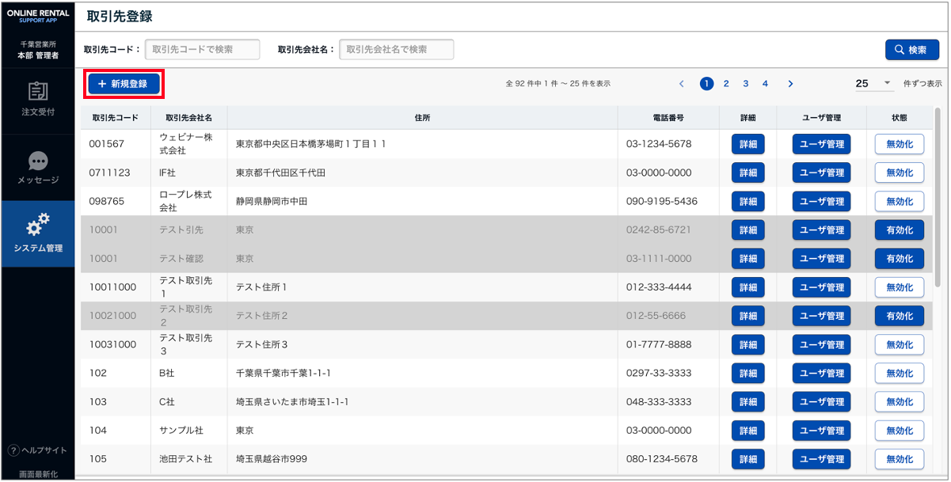Viewport: 951px width, 482px height.
Task: Open ユーザ管理 for B社
Action: (x=821, y=373)
